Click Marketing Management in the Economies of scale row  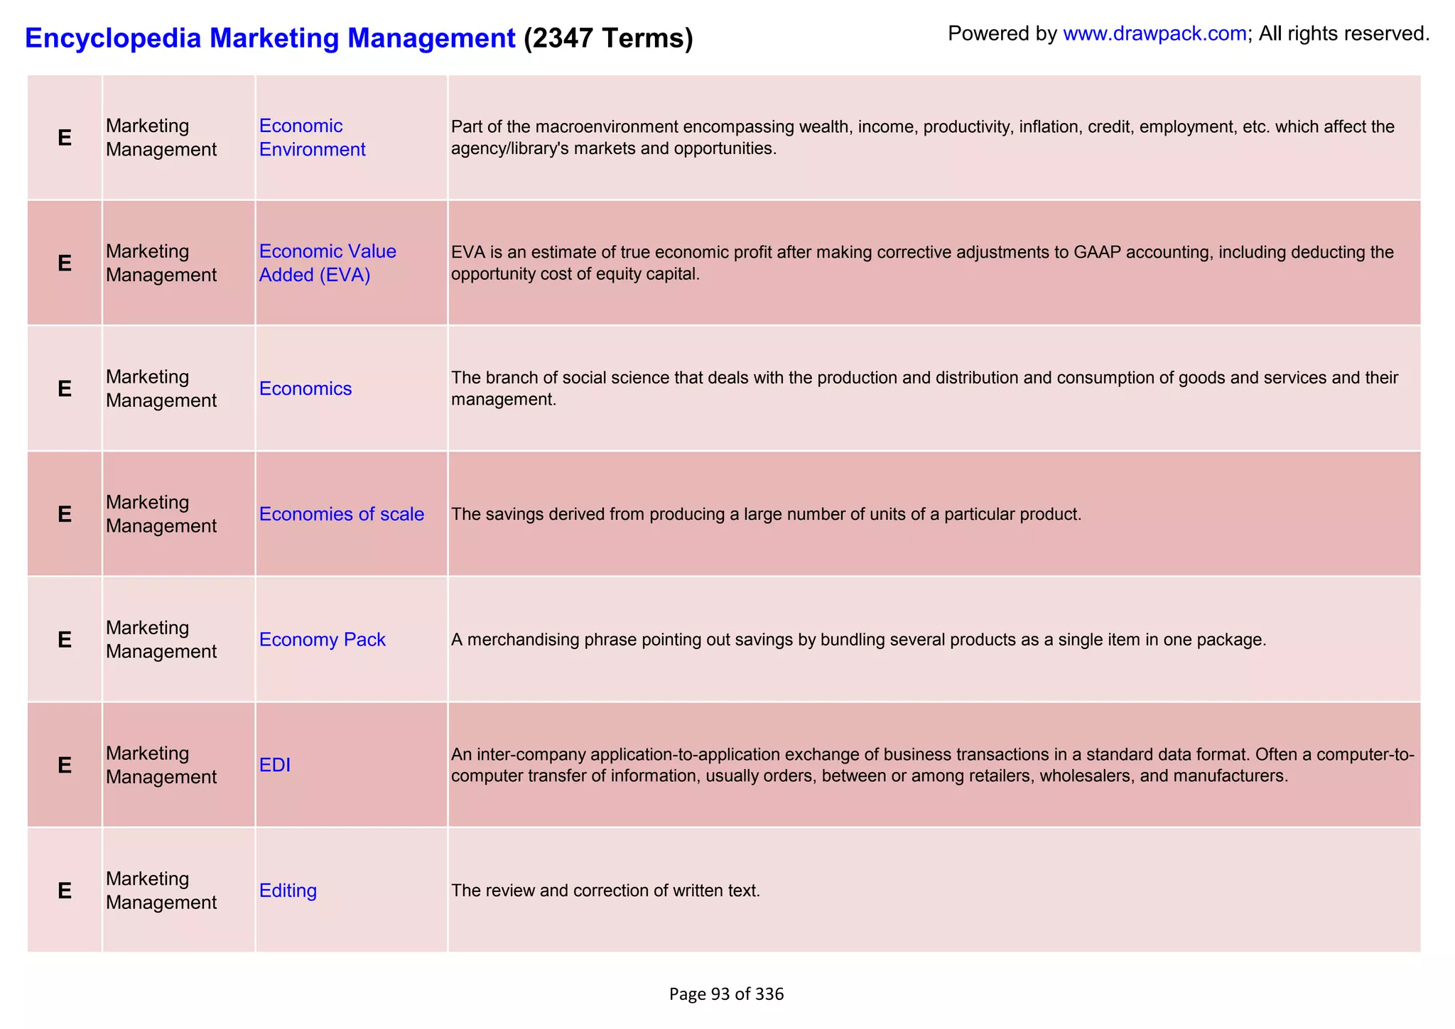click(x=161, y=514)
